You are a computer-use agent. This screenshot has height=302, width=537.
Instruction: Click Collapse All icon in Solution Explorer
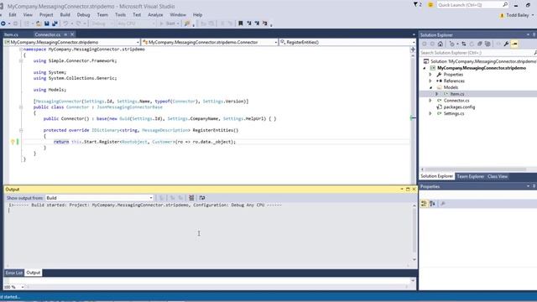click(480, 44)
